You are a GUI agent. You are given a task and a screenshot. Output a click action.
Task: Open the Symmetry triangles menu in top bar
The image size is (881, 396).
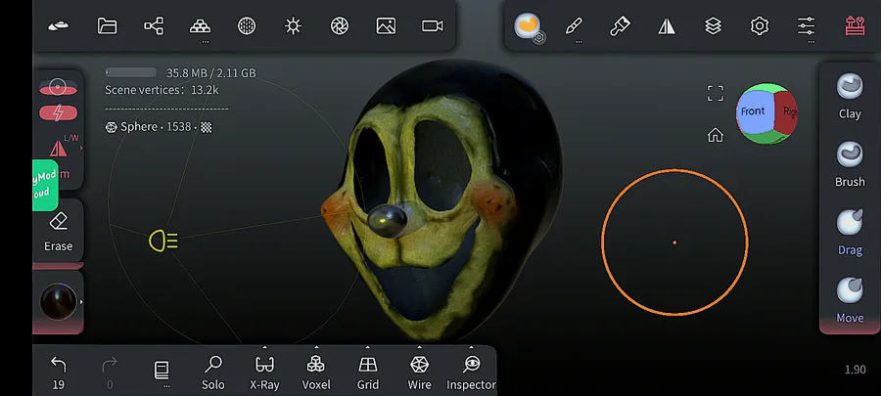coord(667,25)
